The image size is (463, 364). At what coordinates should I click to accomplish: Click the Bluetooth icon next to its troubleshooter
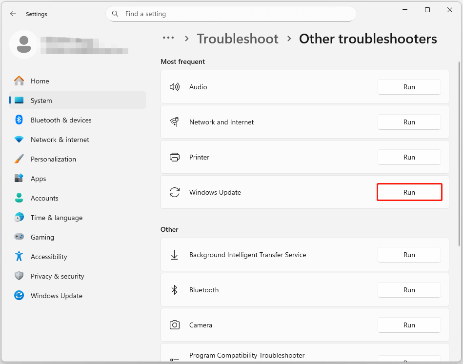[175, 290]
